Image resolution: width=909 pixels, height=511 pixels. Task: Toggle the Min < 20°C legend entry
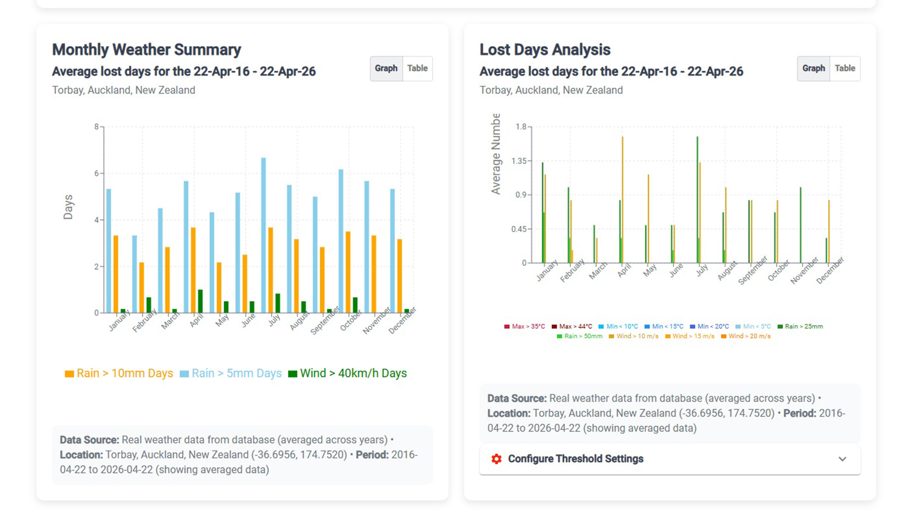point(709,326)
